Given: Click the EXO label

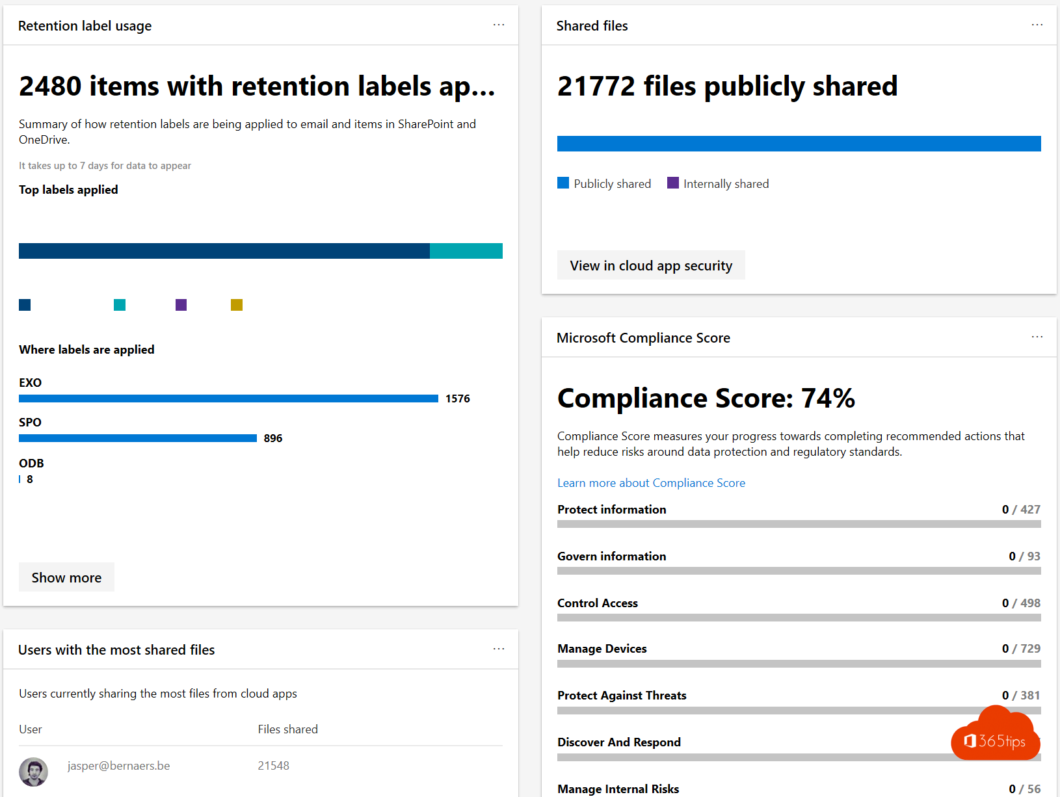Looking at the screenshot, I should coord(30,383).
